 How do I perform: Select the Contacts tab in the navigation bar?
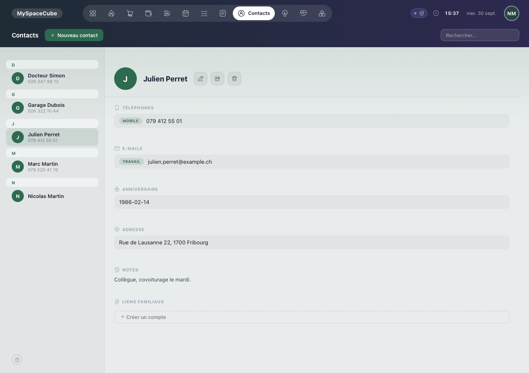pos(254,13)
